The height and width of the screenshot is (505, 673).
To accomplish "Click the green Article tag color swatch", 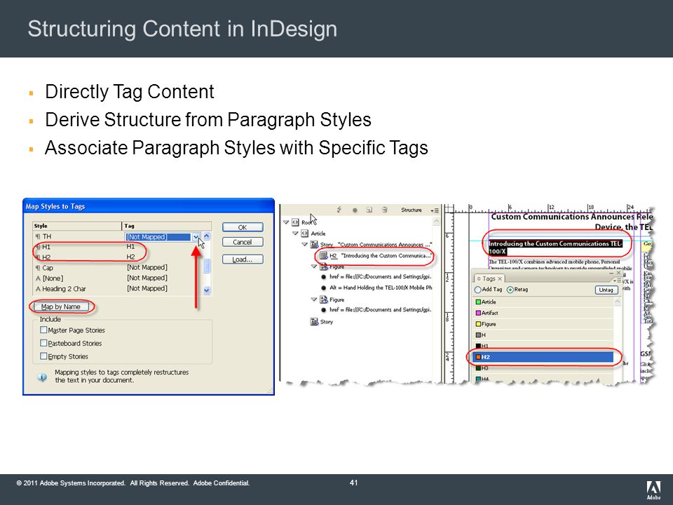I will (x=478, y=302).
